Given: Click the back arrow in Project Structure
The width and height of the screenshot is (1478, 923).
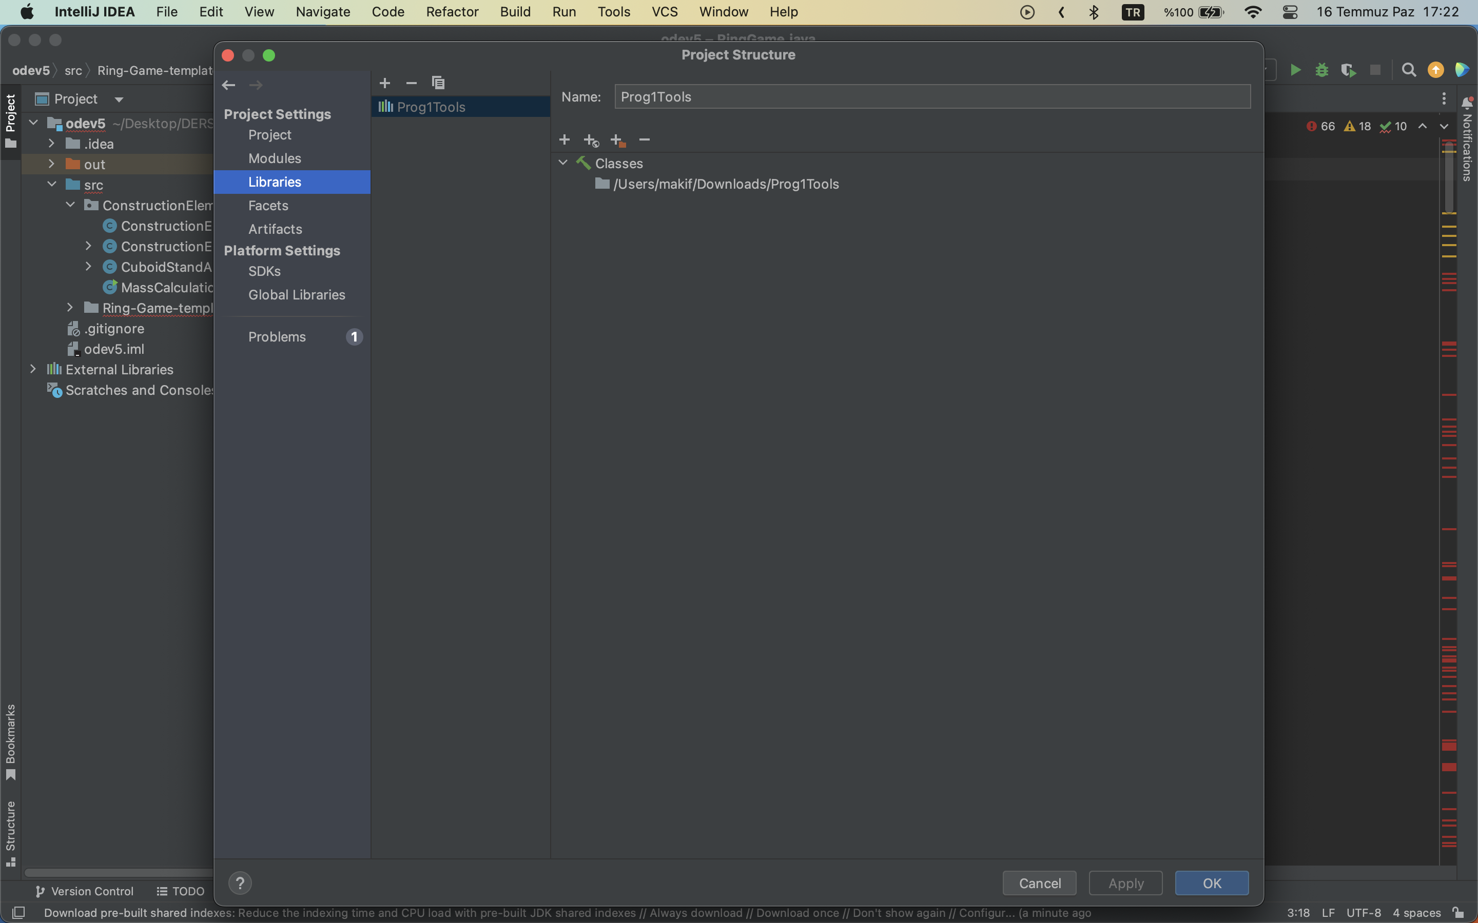Looking at the screenshot, I should 229,85.
